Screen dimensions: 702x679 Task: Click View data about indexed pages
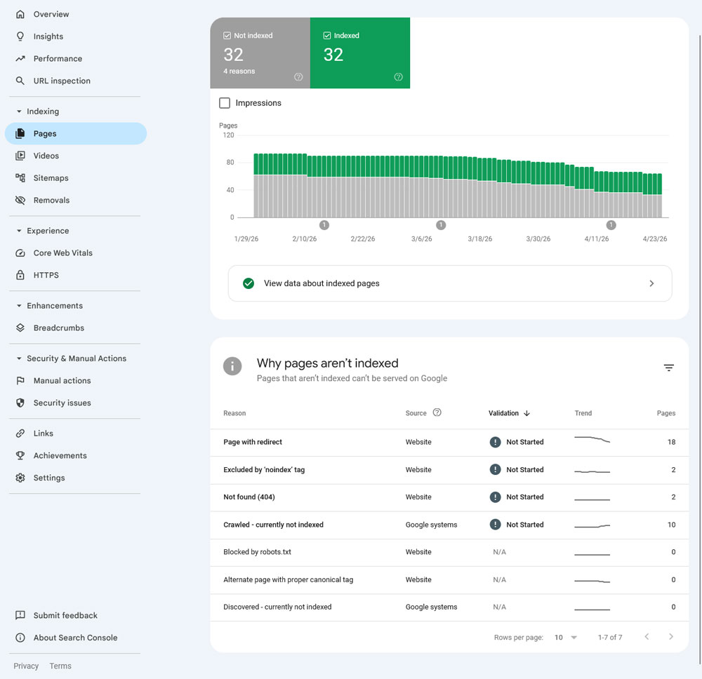449,283
